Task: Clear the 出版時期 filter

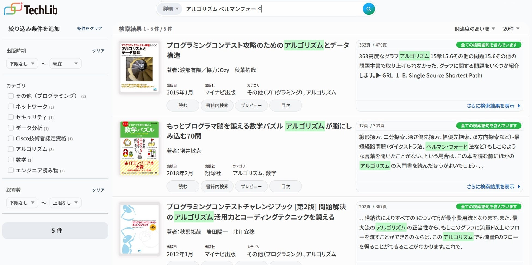Action: (98, 51)
